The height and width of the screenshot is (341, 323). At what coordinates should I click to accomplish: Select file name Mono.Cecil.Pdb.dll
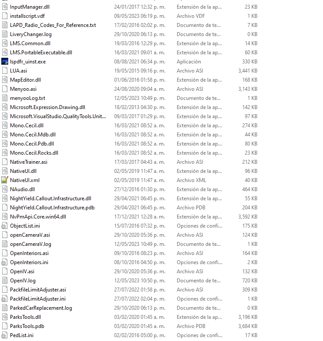click(x=32, y=144)
